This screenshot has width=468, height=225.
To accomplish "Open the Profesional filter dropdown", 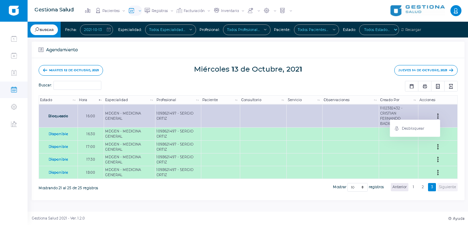I will (246, 30).
